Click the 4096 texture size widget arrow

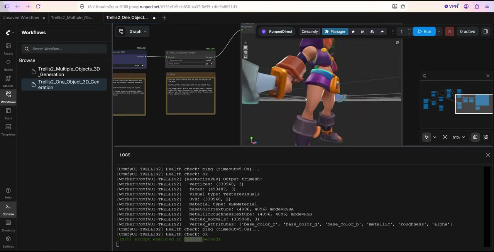pyautogui.click(x=143, y=66)
